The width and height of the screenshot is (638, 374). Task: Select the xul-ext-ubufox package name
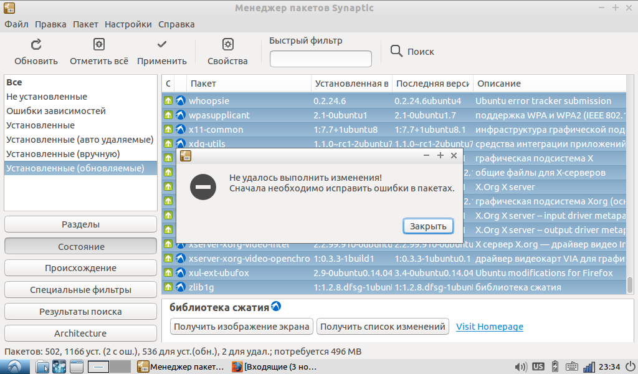pos(219,272)
